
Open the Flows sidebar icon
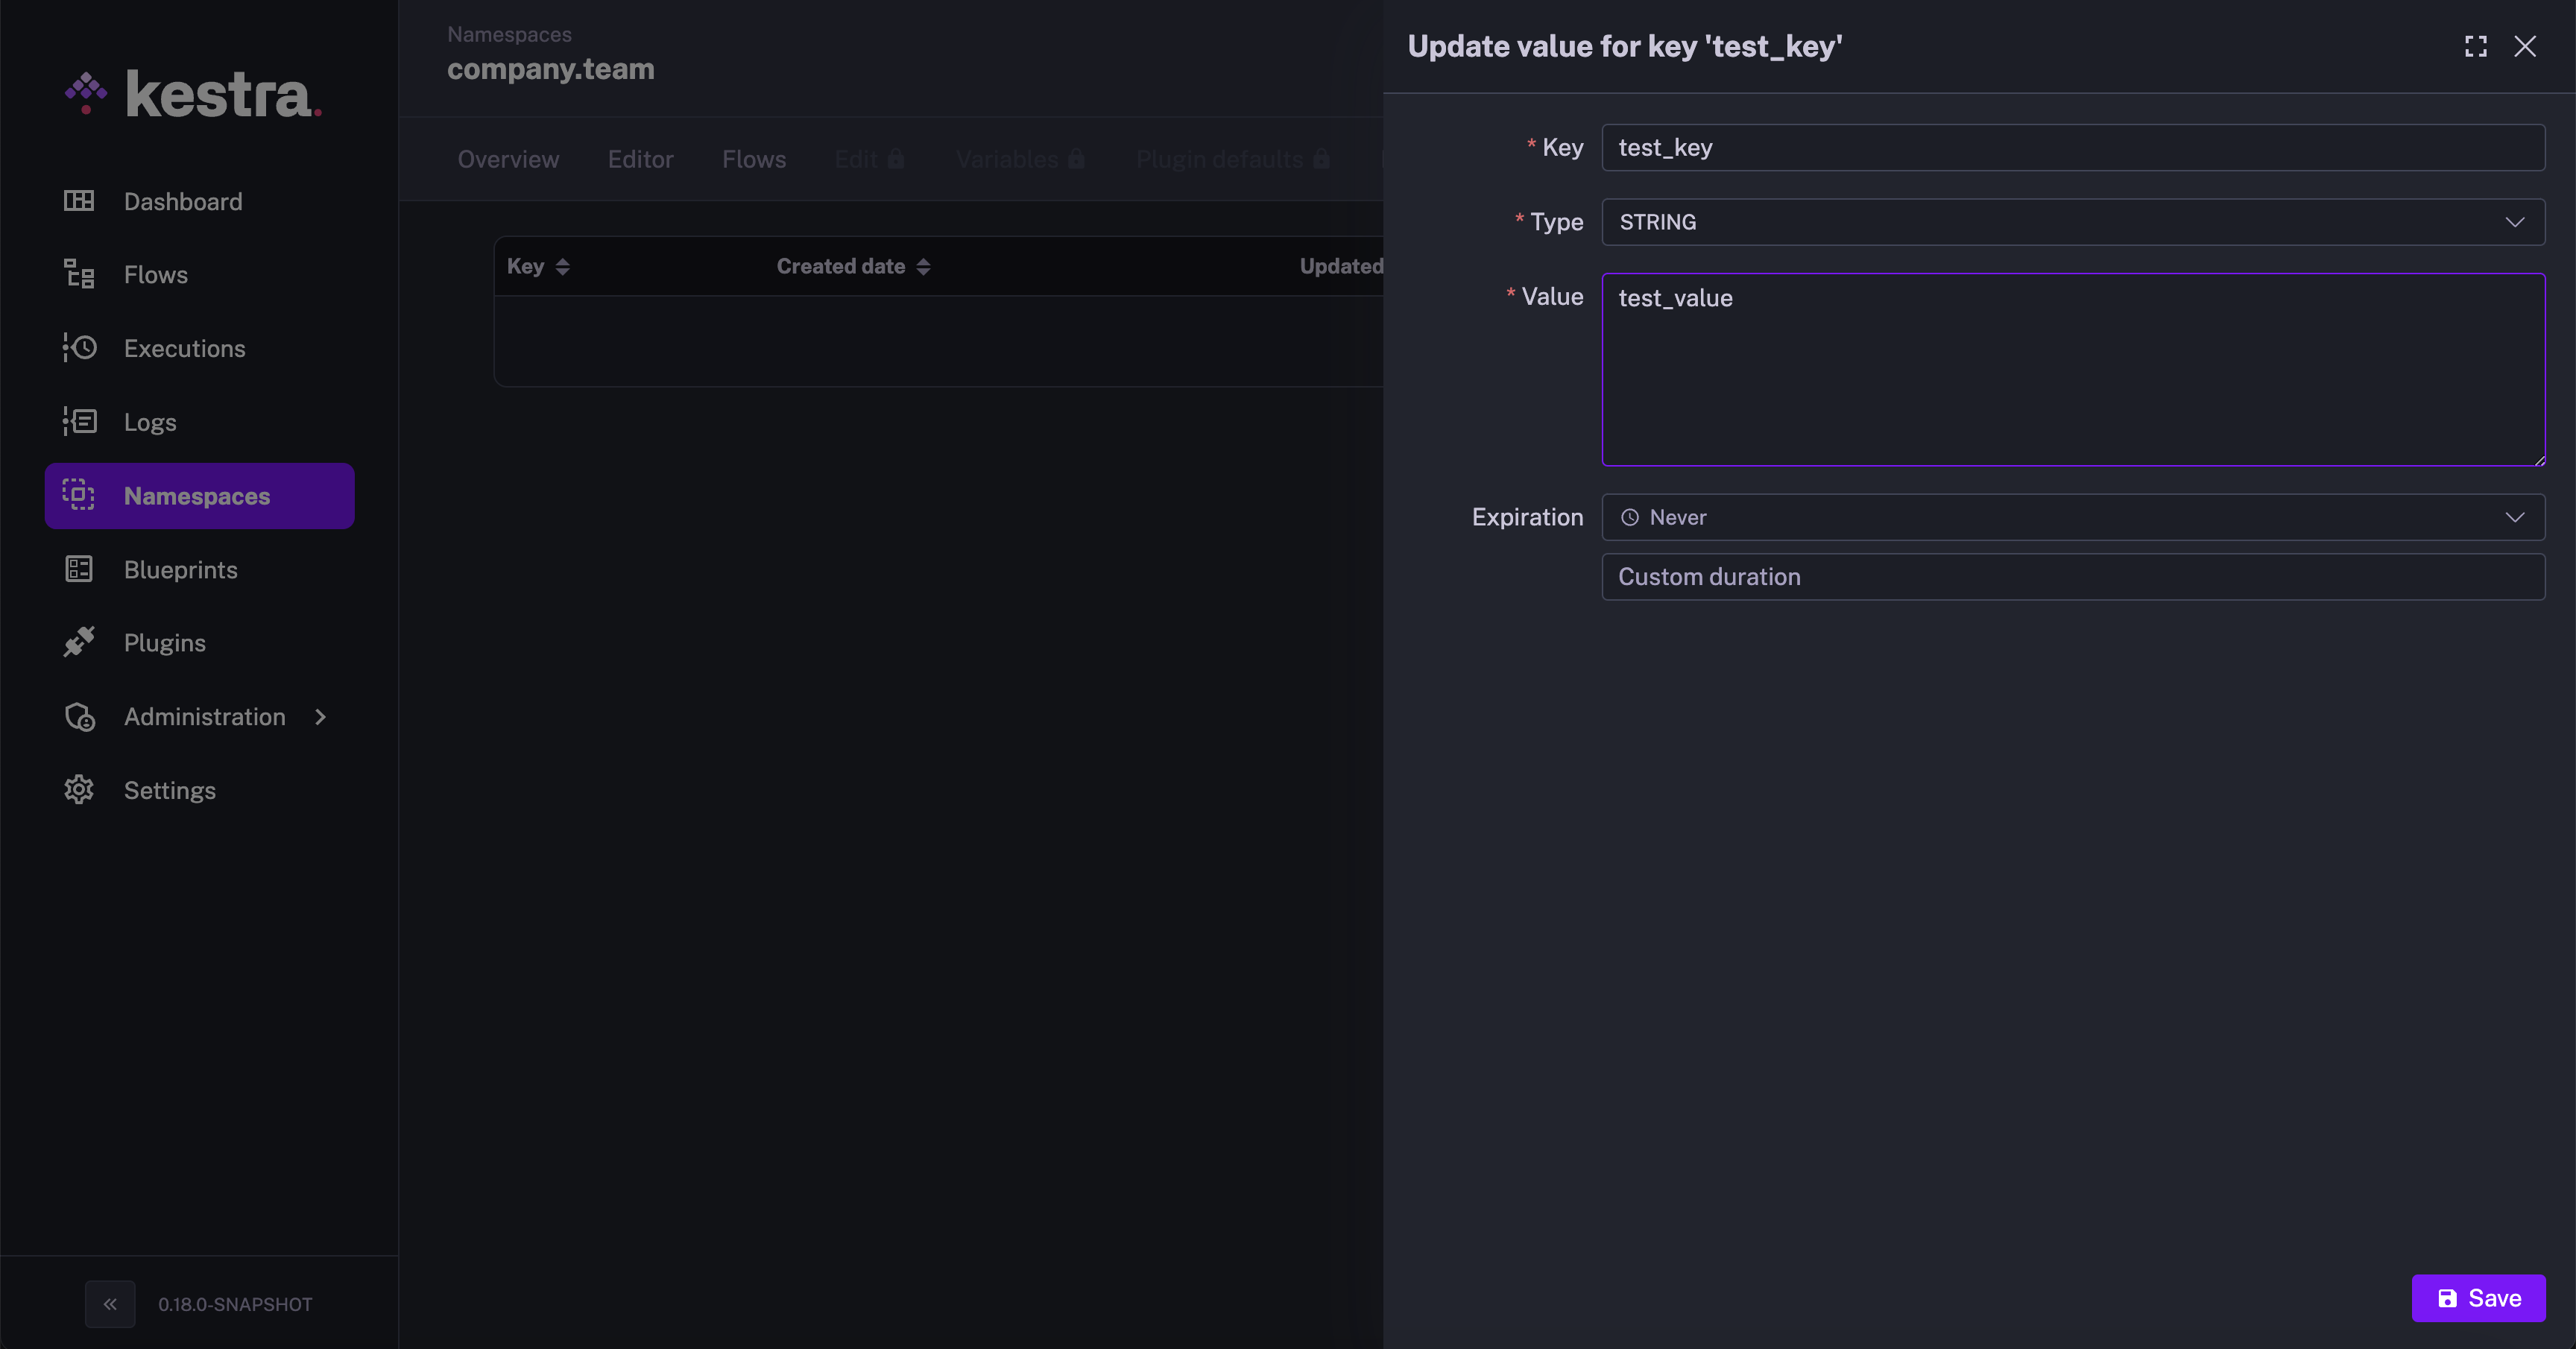click(x=79, y=274)
